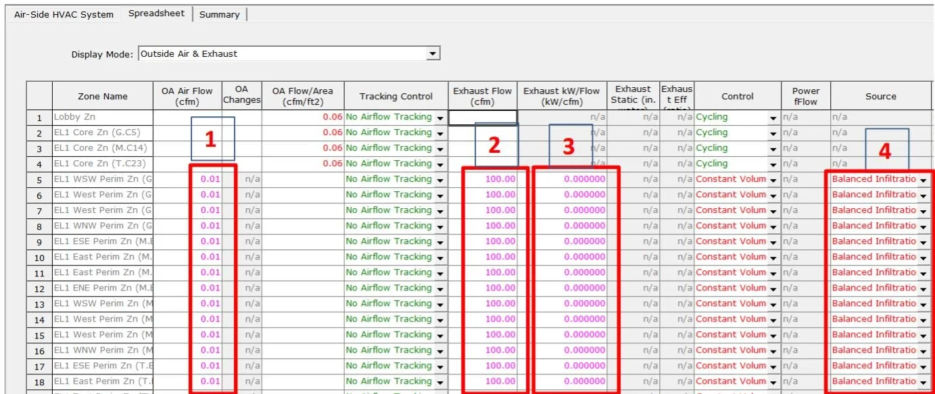Click the n/a Exhaust Static cell in row 10
This screenshot has width=935, height=394.
633,257
